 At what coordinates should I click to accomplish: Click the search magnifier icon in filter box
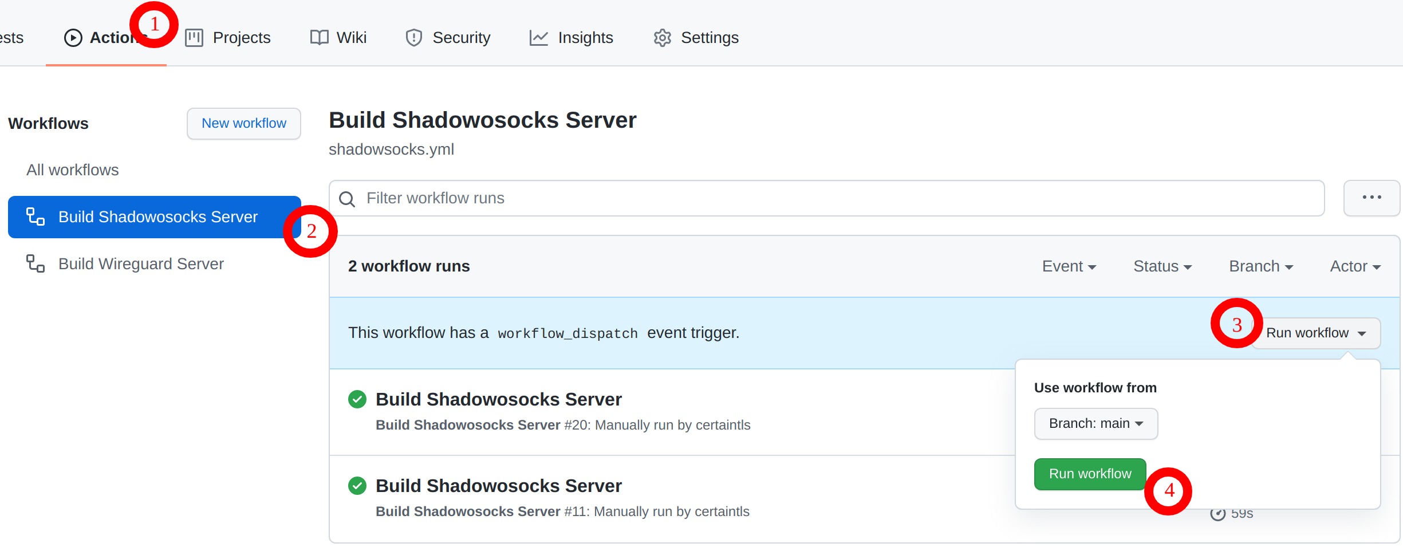(347, 199)
